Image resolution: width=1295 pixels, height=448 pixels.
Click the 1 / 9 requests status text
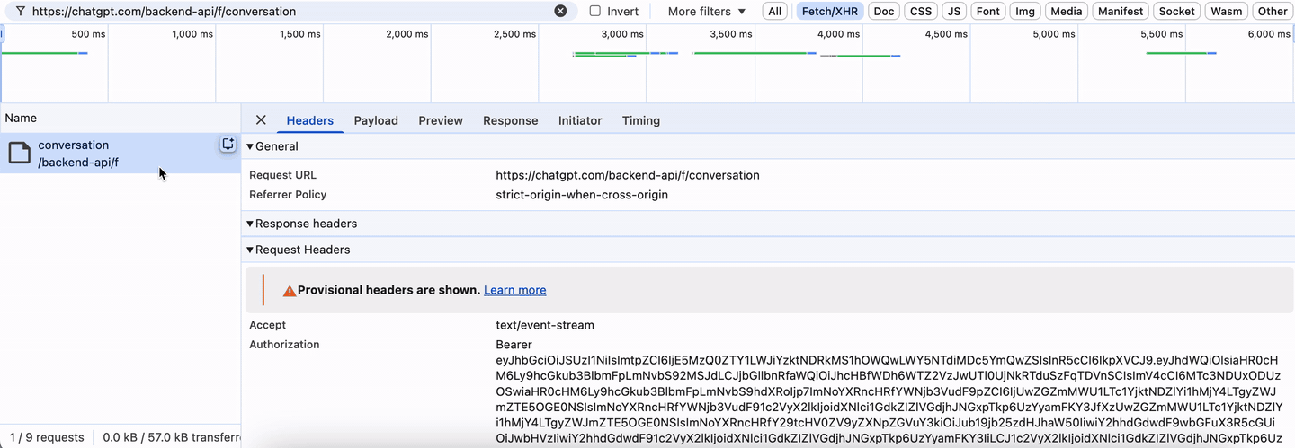pyautogui.click(x=47, y=437)
